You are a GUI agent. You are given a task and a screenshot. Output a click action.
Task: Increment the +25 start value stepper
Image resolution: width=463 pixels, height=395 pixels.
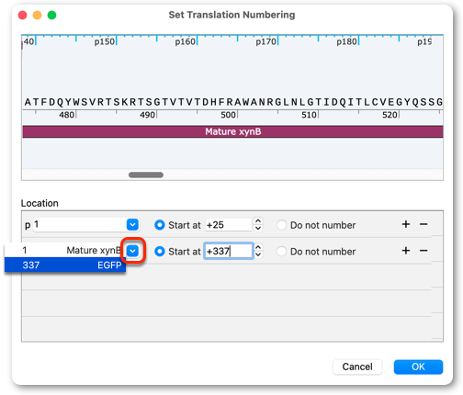258,221
